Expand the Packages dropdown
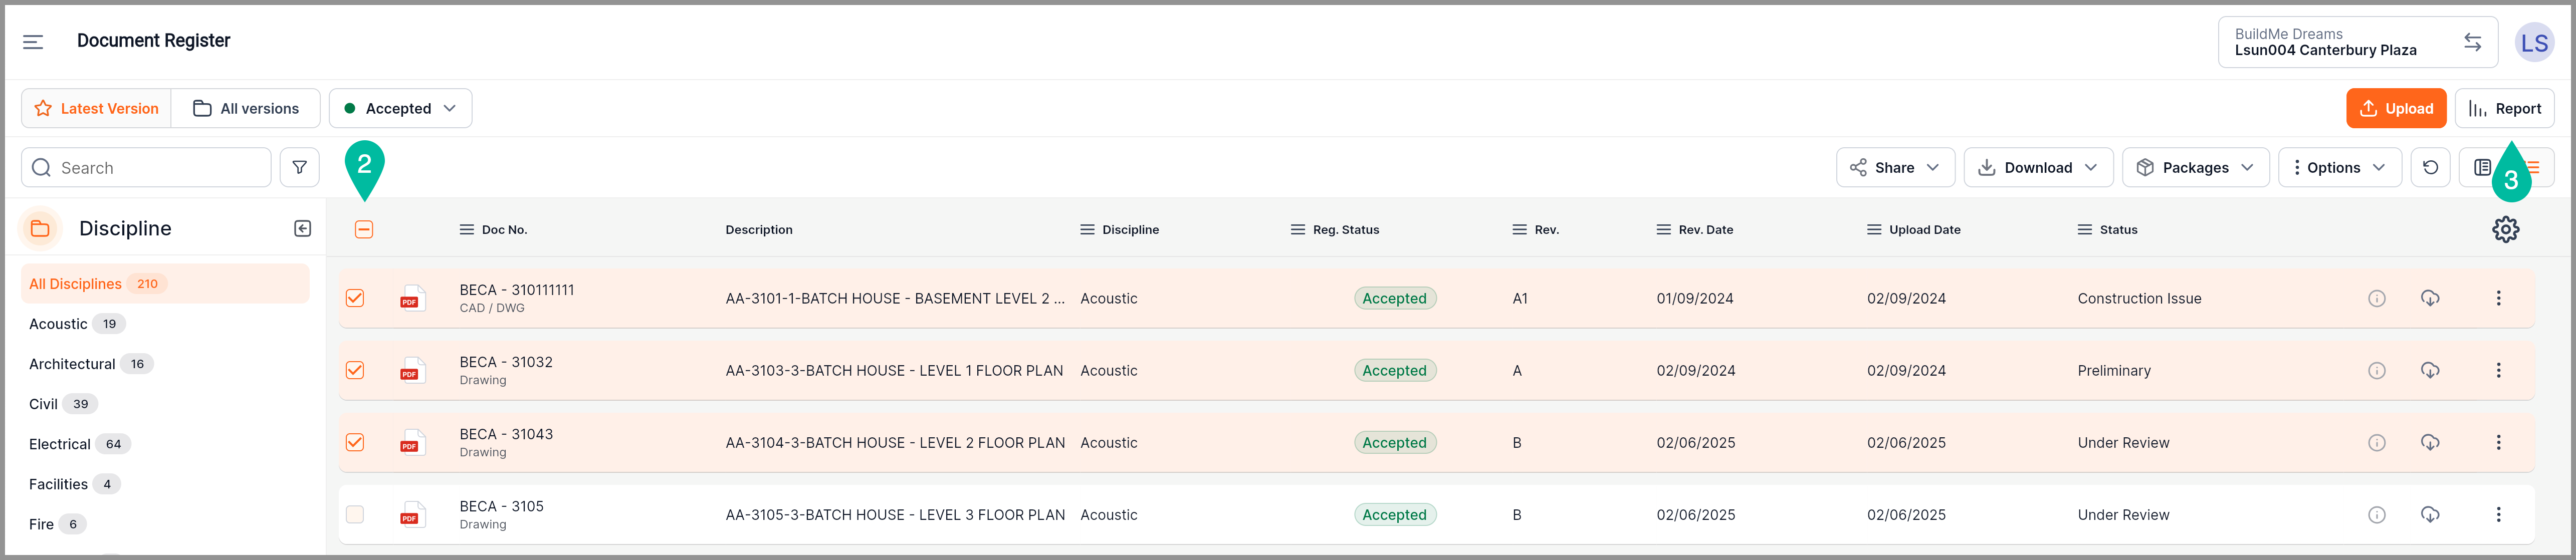 point(2195,167)
